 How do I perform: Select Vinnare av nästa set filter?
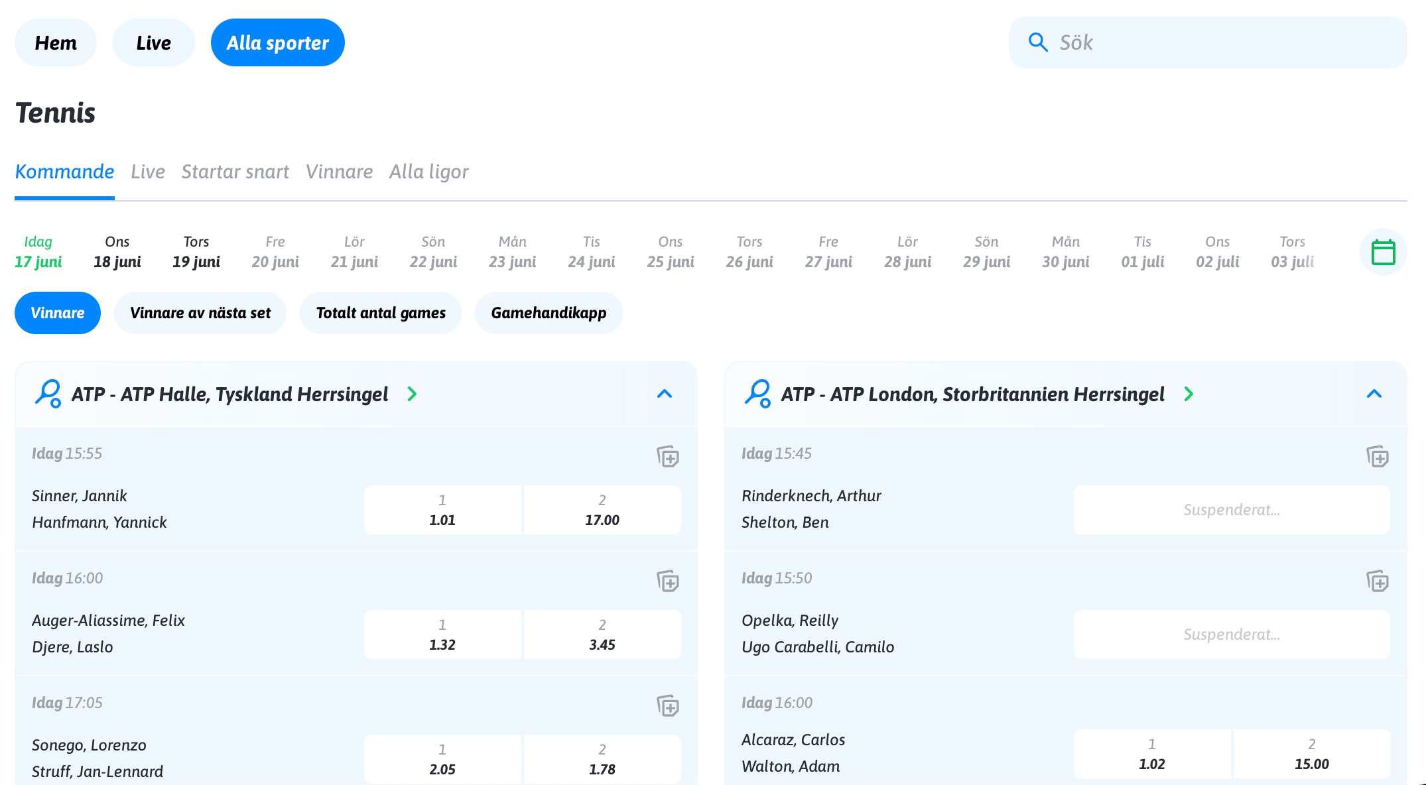pyautogui.click(x=200, y=313)
